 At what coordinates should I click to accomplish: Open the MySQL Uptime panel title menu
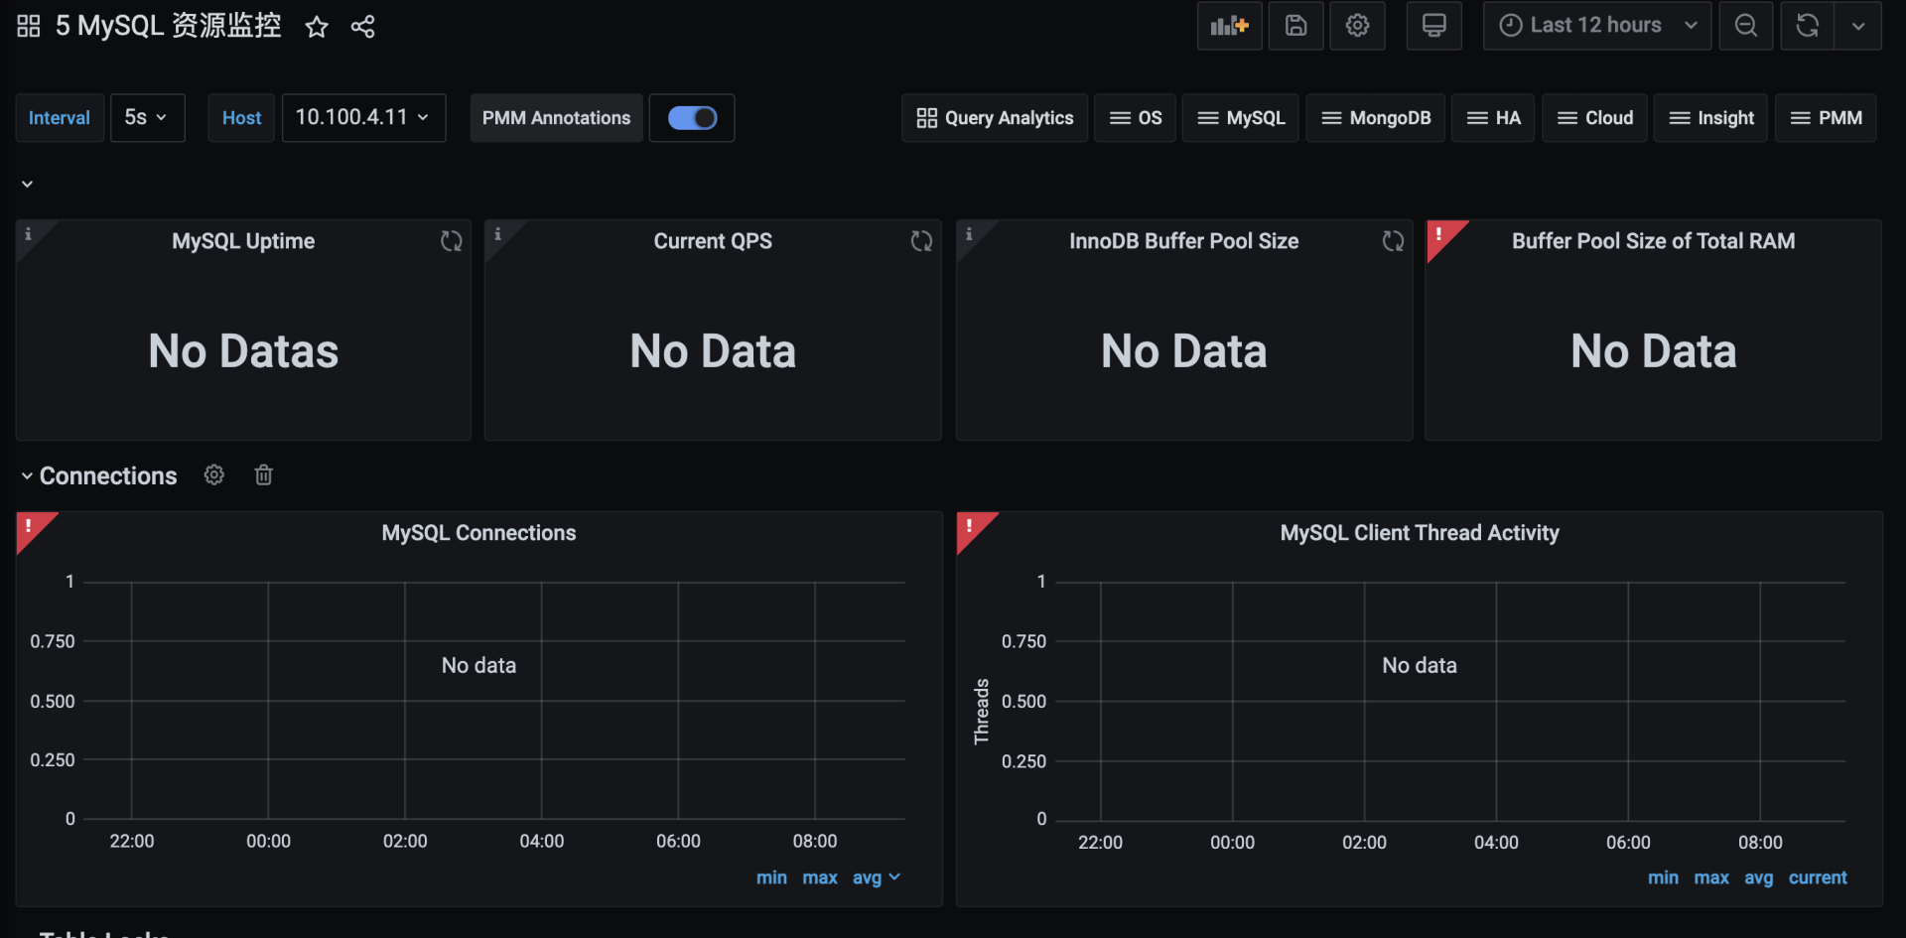pyautogui.click(x=243, y=241)
